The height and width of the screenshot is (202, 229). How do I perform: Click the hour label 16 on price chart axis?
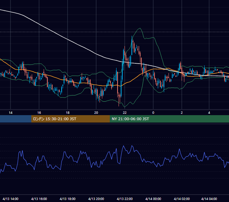[x=39, y=113]
